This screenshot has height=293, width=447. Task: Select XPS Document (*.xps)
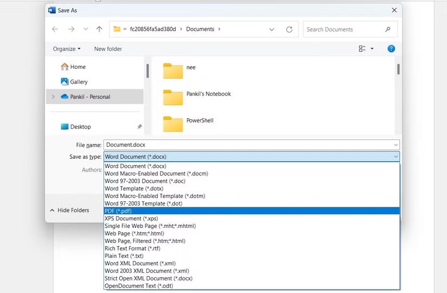[x=252, y=219]
